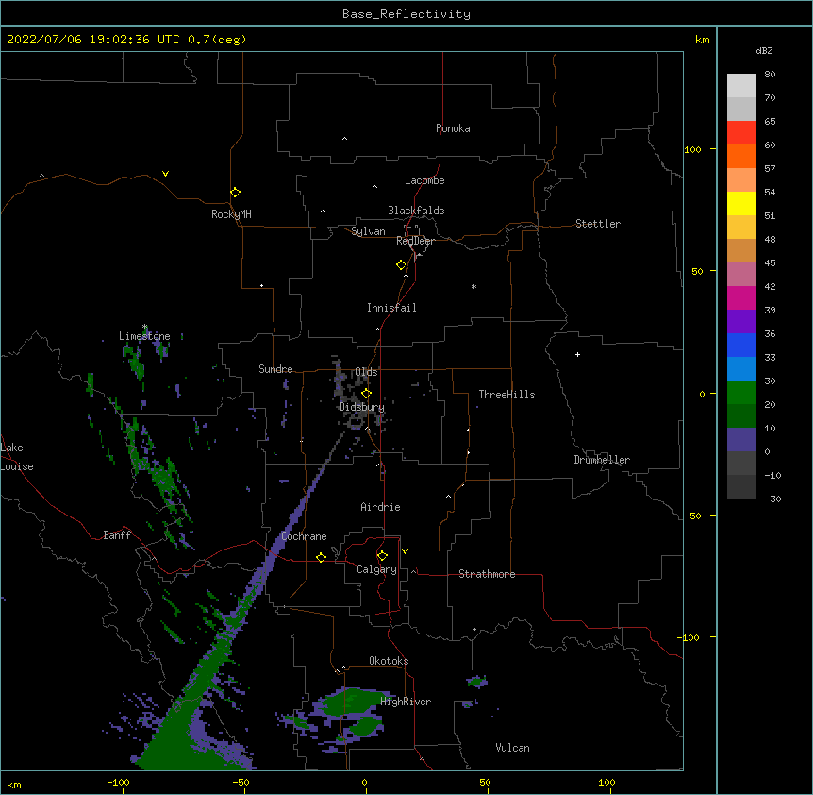Click the 50 tick on the horizontal axis

(486, 782)
